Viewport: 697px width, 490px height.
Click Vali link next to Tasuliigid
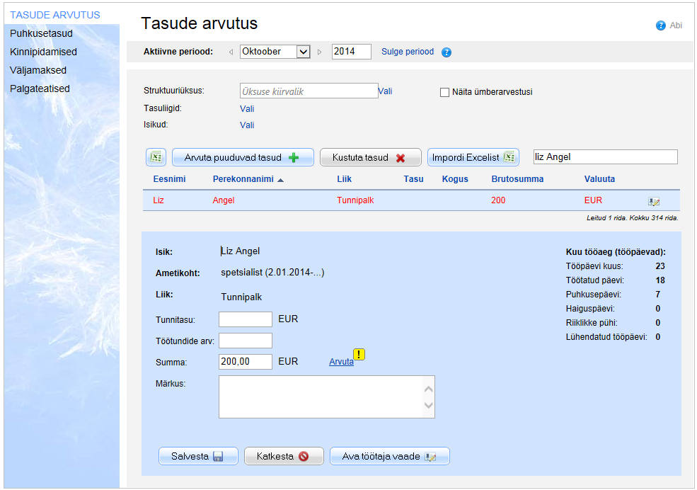click(247, 109)
